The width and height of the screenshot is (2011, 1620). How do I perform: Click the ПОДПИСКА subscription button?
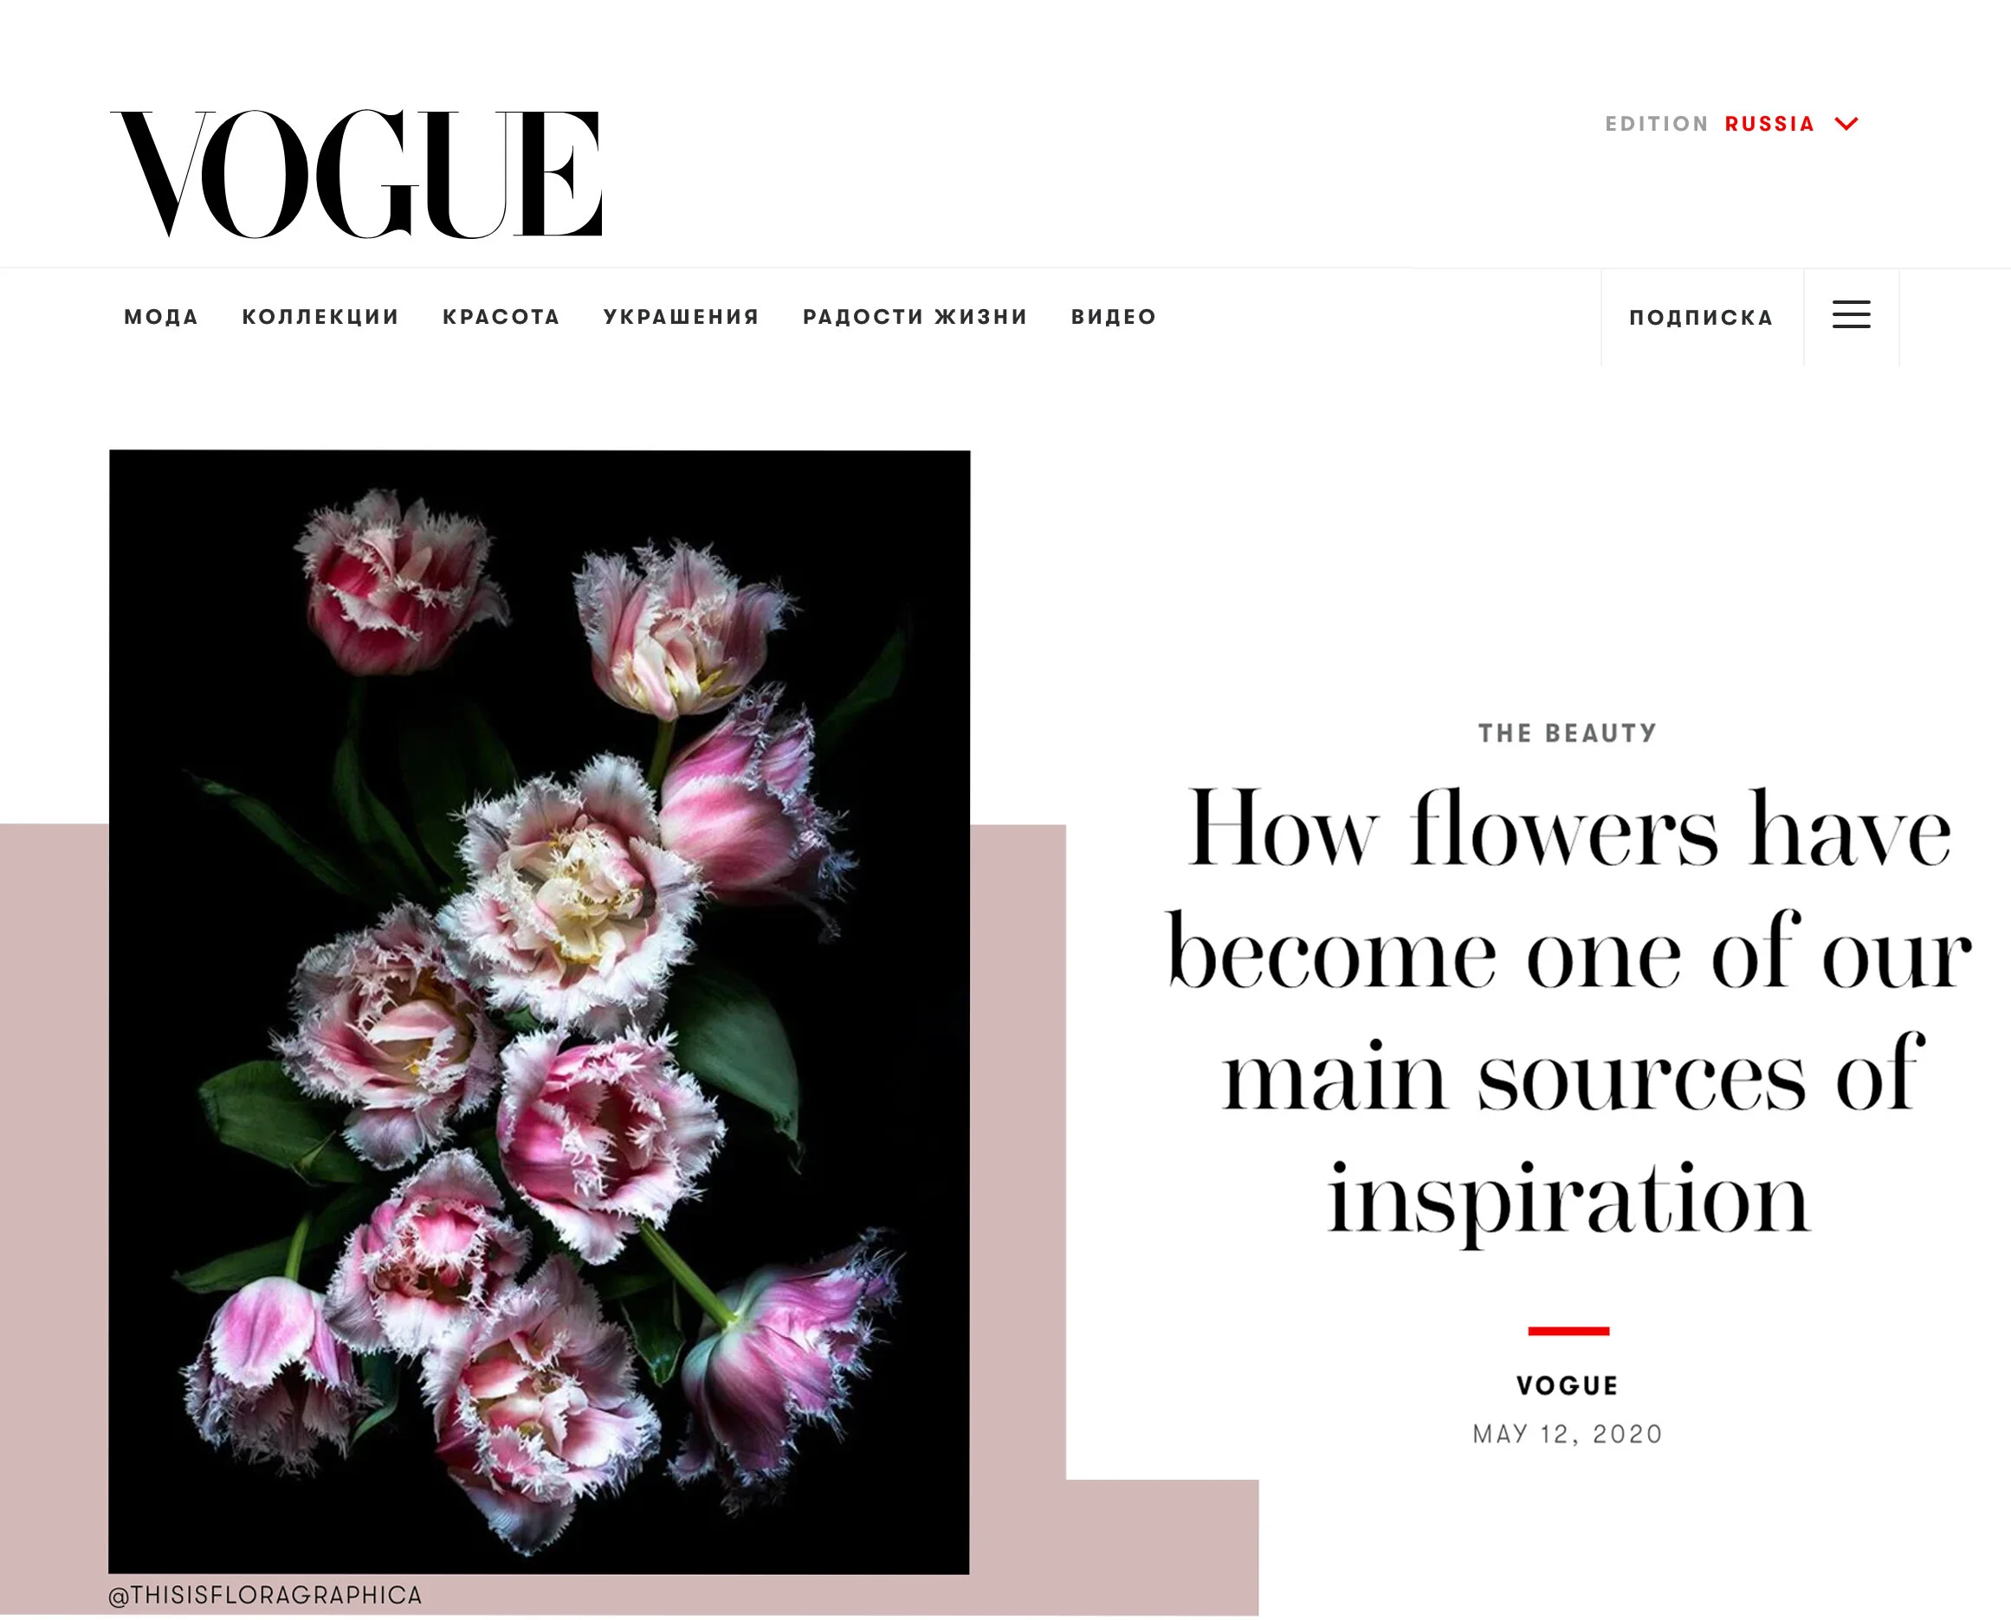click(x=1700, y=319)
